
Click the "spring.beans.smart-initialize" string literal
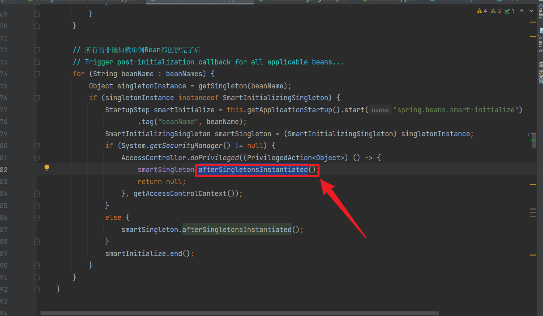pyautogui.click(x=456, y=110)
